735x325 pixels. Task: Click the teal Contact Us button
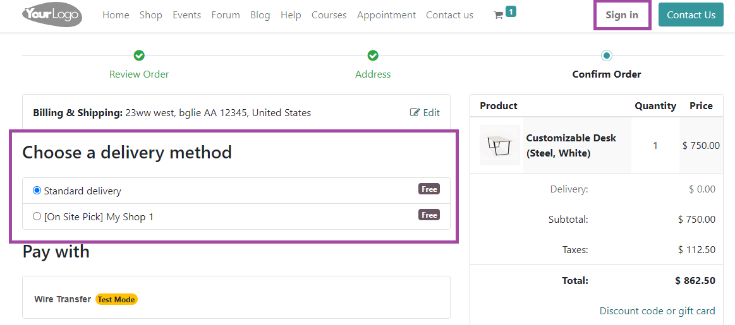[691, 15]
